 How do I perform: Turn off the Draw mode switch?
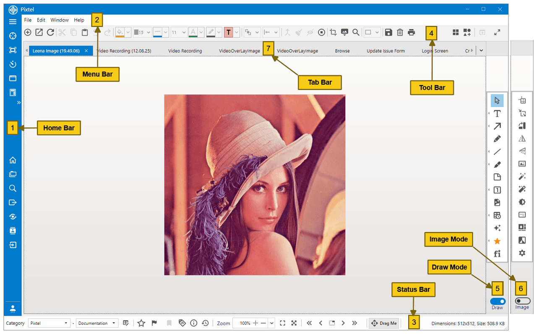498,301
